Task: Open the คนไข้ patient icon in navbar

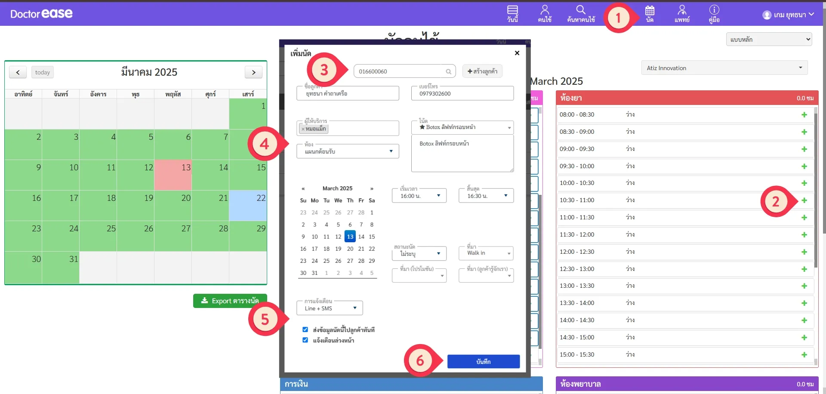Action: [x=545, y=13]
